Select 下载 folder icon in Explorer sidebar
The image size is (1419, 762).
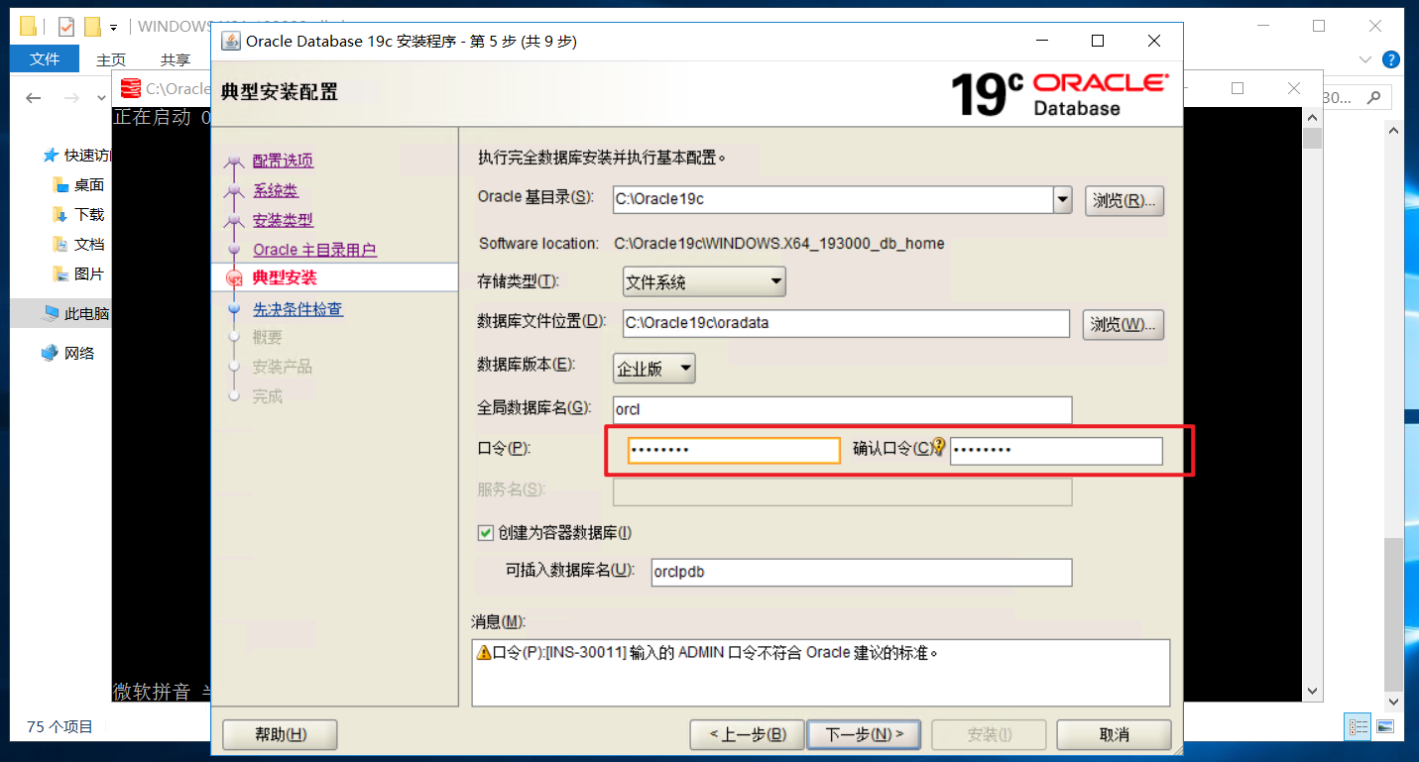(59, 215)
